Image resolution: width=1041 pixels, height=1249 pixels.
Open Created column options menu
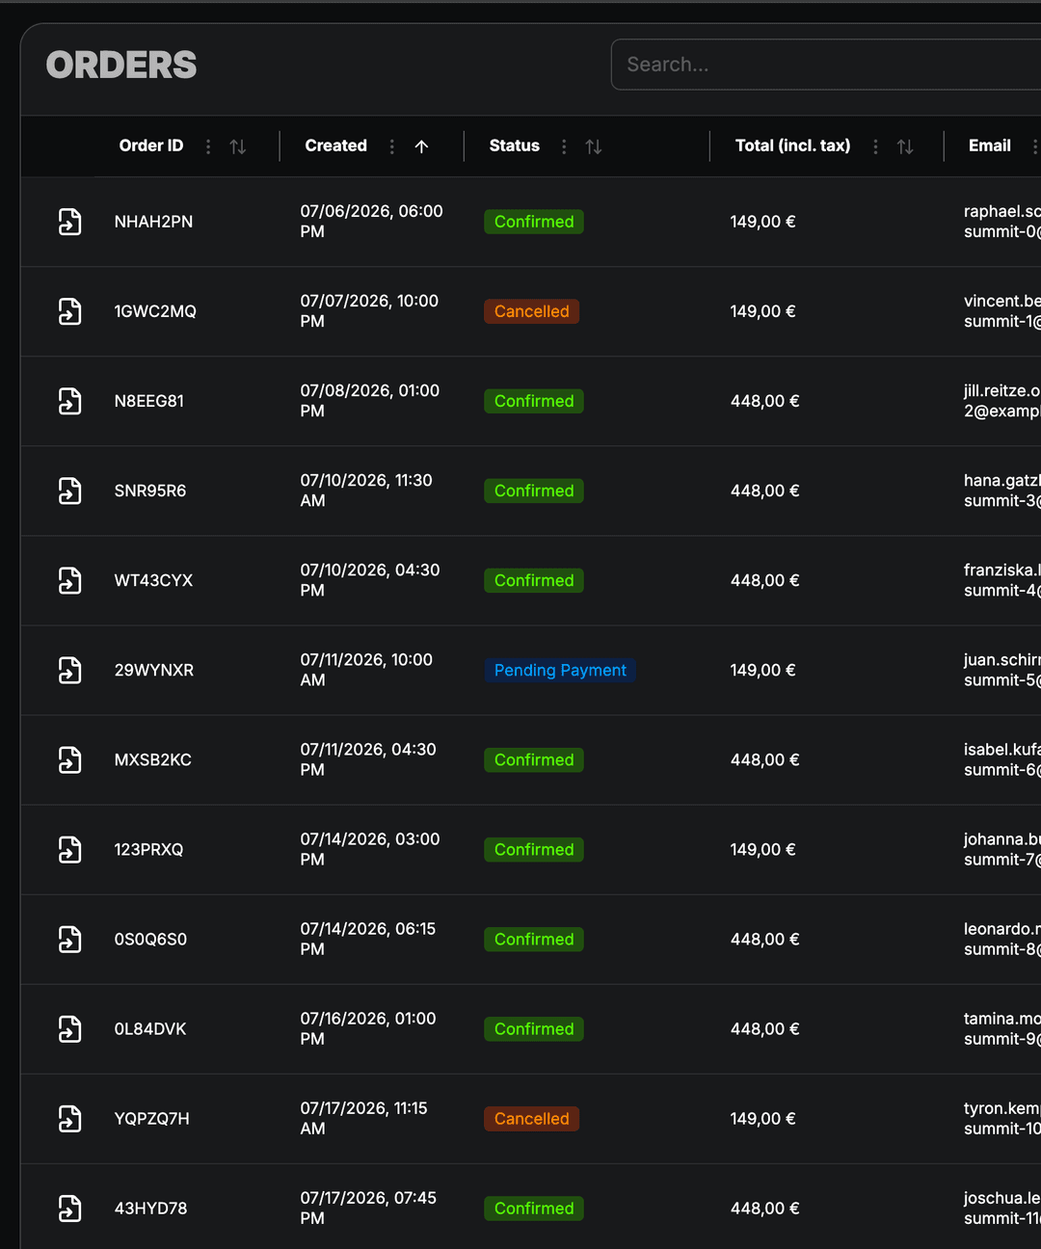391,146
